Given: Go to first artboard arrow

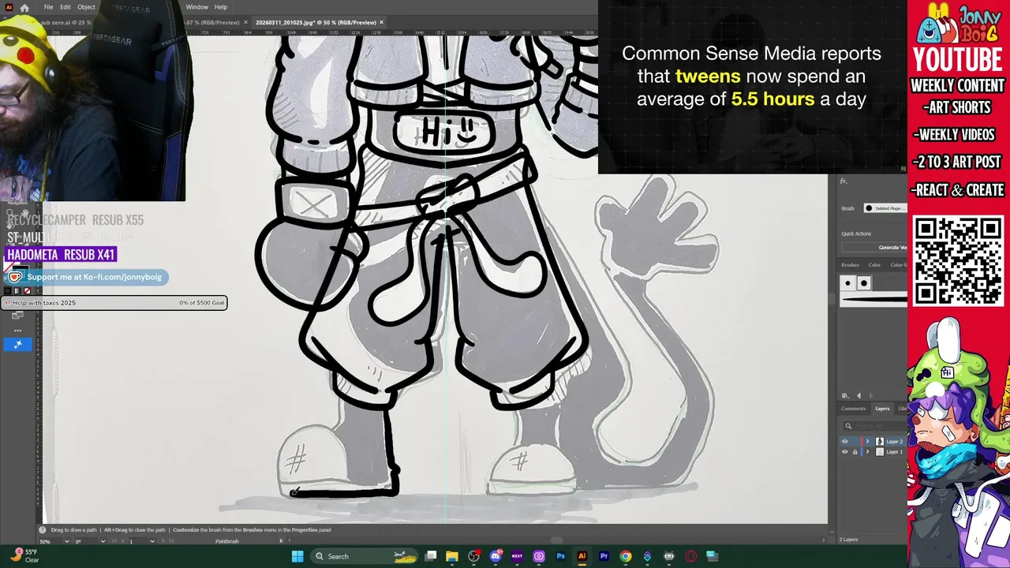Looking at the screenshot, I should click(116, 541).
